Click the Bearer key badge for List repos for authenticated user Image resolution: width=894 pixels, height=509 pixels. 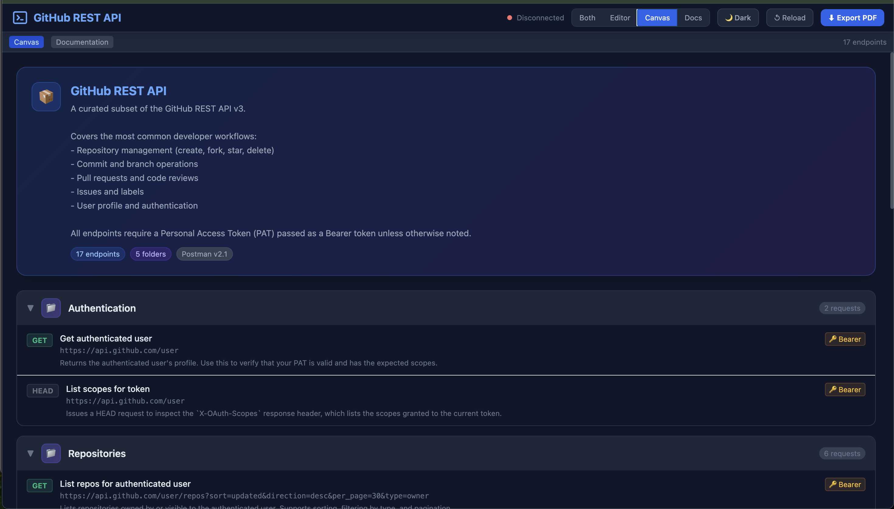coord(845,485)
